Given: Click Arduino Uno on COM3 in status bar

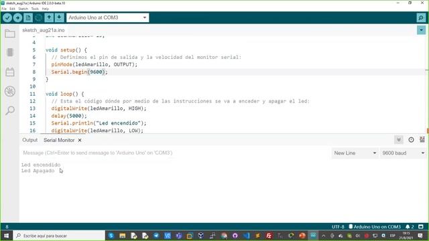Looking at the screenshot, I should 375,226.
